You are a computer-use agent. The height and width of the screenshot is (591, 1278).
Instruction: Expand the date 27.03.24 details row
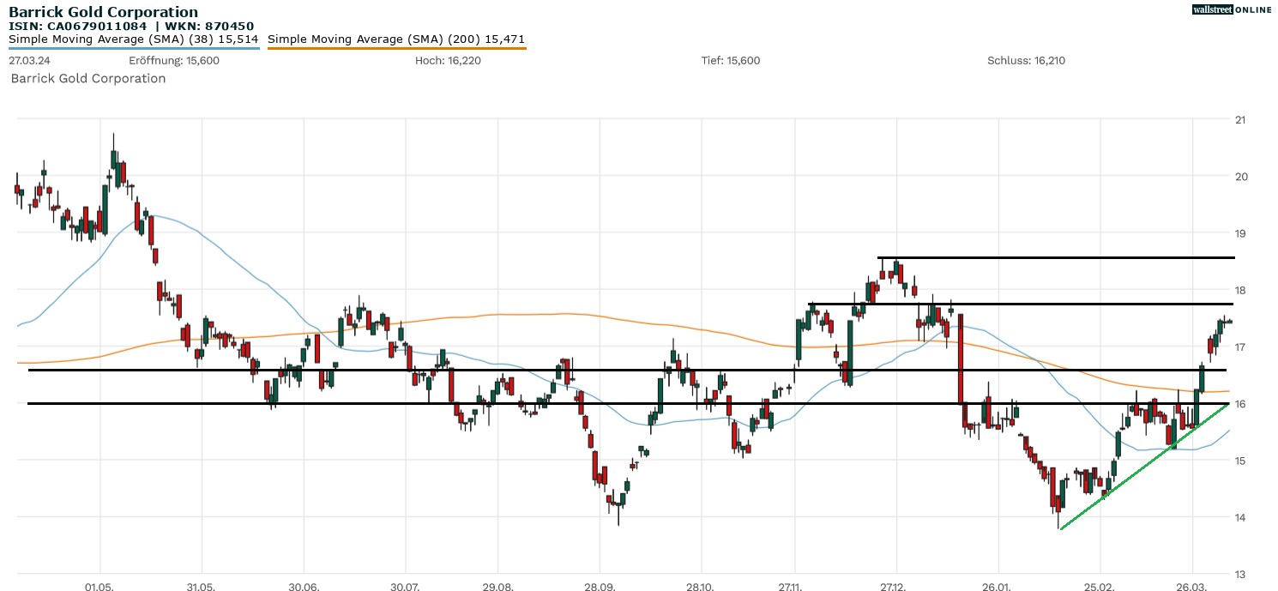27,61
